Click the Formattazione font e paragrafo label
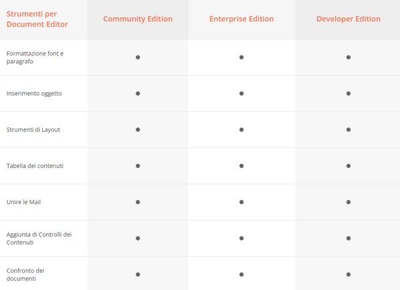 coord(35,57)
